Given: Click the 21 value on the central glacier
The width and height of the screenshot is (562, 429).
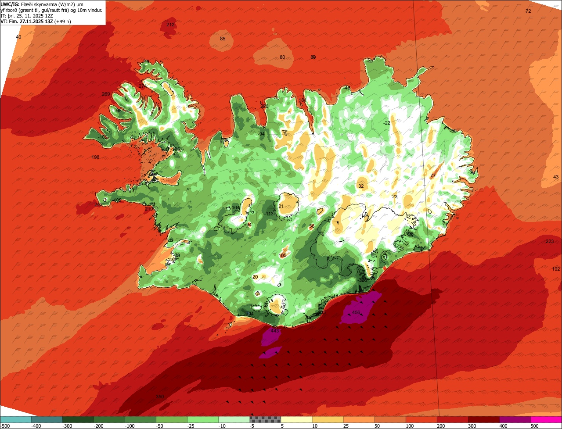Looking at the screenshot, I should 281,206.
